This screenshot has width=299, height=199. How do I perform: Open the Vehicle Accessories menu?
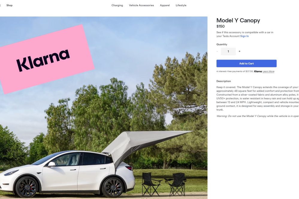(x=141, y=5)
